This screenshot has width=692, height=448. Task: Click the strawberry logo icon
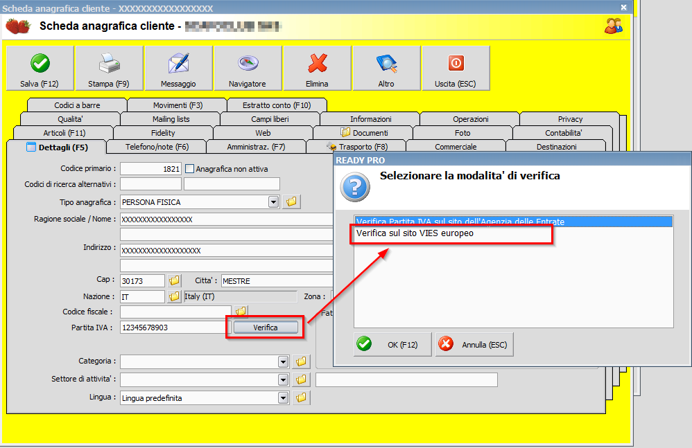(x=17, y=26)
